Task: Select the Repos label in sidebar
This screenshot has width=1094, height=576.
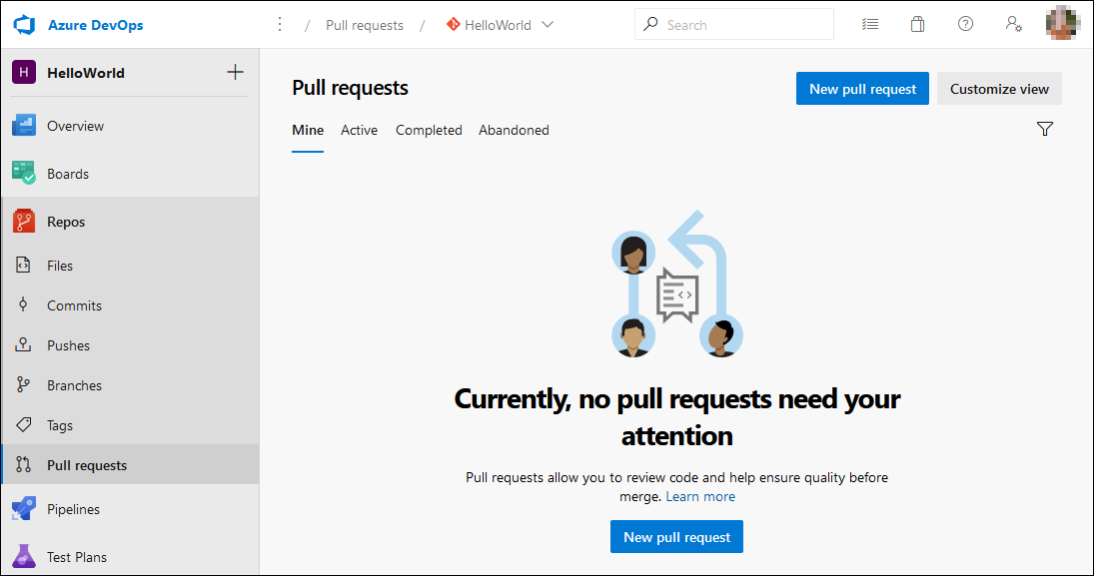Action: tap(66, 222)
